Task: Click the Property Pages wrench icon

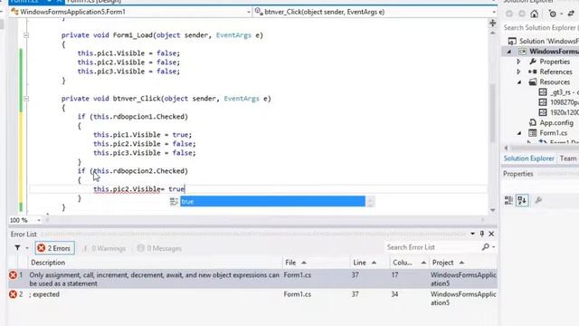Action: [538, 200]
